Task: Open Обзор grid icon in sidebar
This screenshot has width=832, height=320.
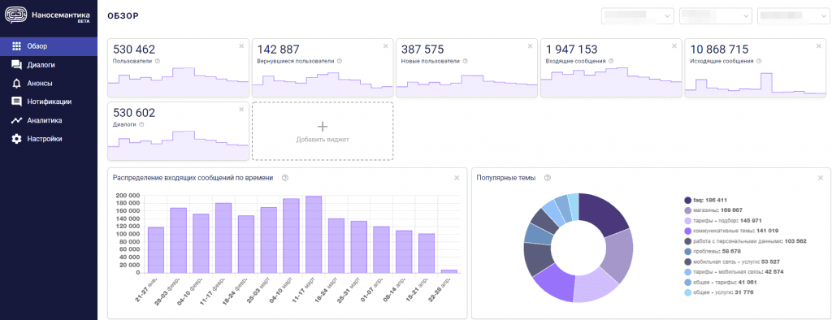Action: pyautogui.click(x=17, y=46)
